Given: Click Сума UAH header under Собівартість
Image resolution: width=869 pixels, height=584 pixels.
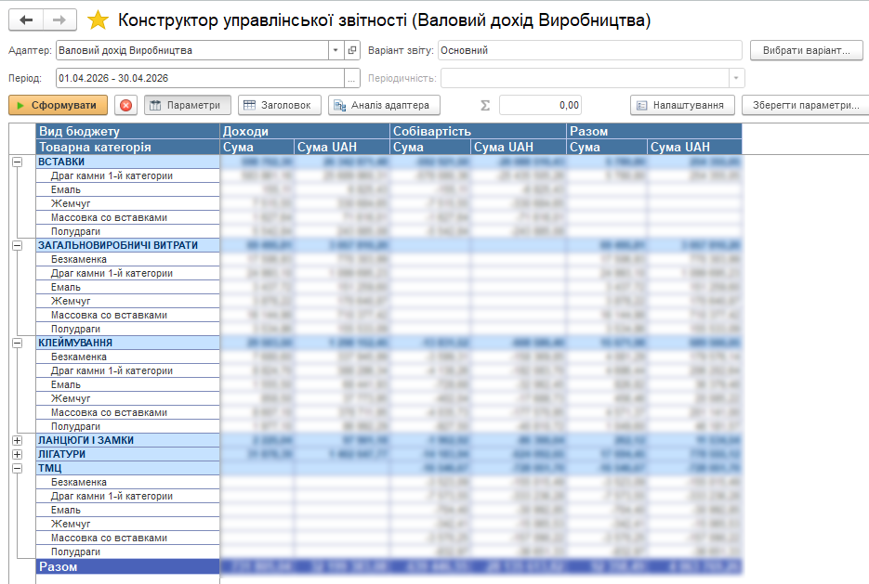Looking at the screenshot, I should pos(519,147).
